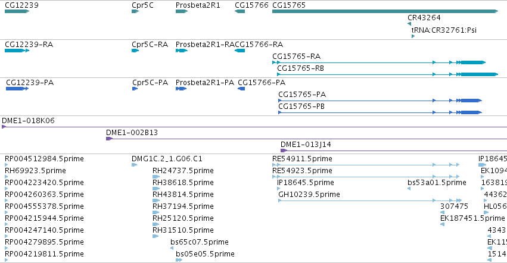507x263 pixels.
Task: Select the CG15766-RA transcript label
Action: [259, 45]
